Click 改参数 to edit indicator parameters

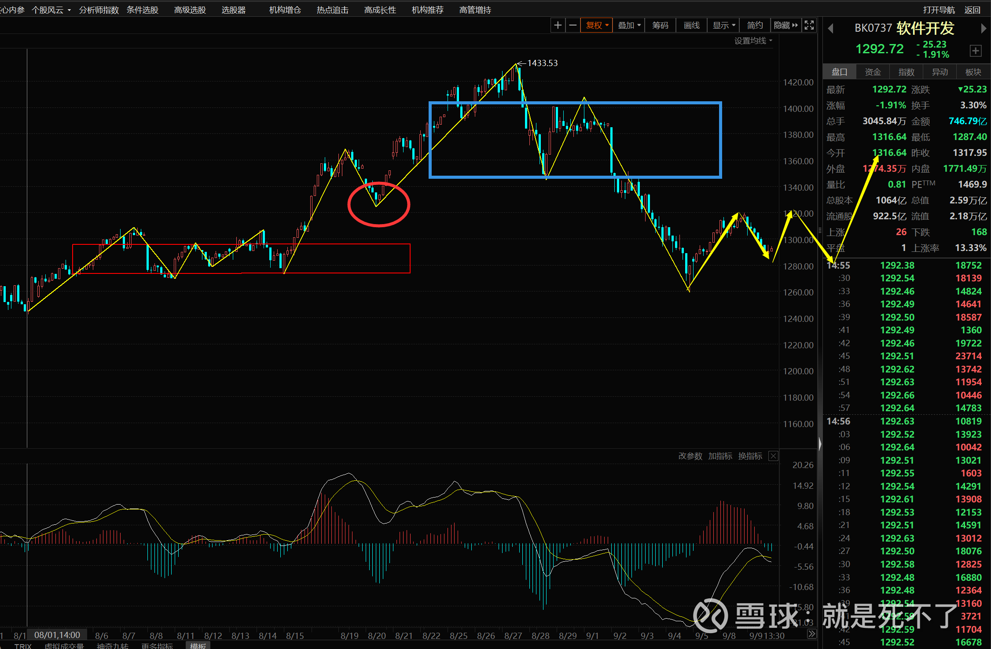click(x=690, y=456)
